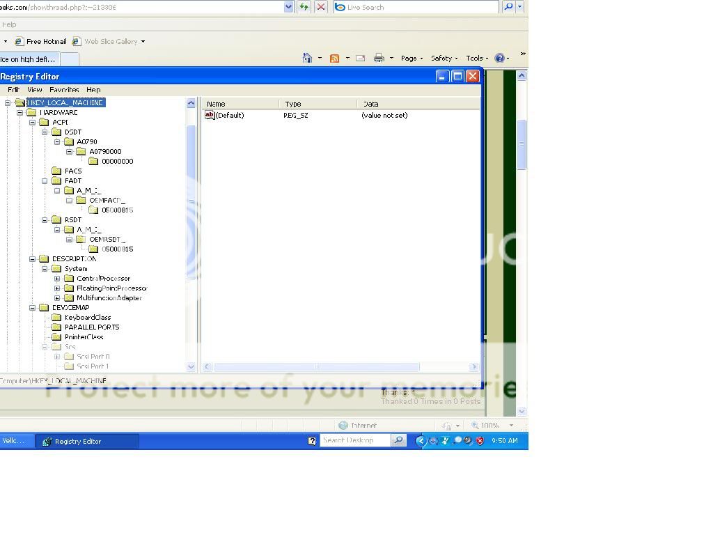Click the RSS Feeds icon
The image size is (713, 535).
(x=335, y=58)
